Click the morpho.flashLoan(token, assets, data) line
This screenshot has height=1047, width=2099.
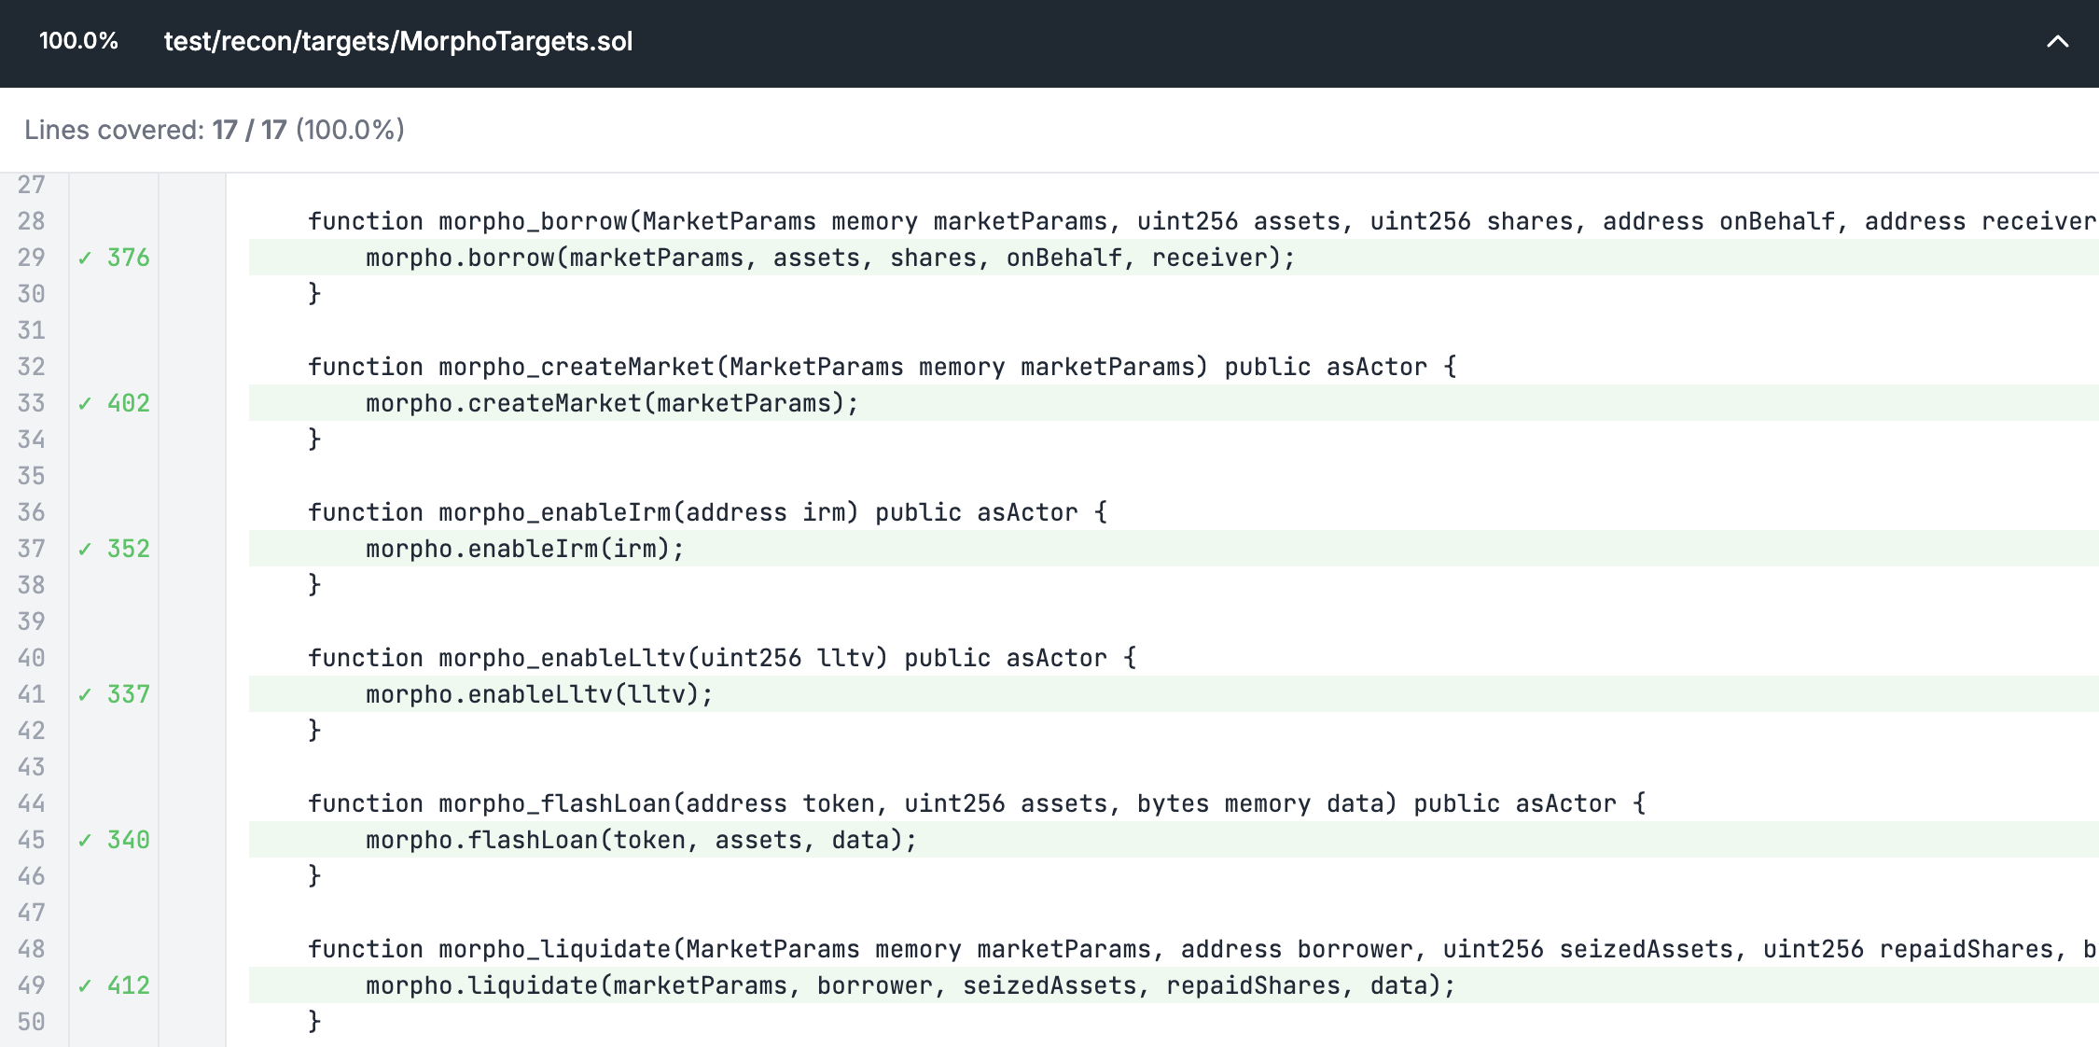pyautogui.click(x=642, y=840)
